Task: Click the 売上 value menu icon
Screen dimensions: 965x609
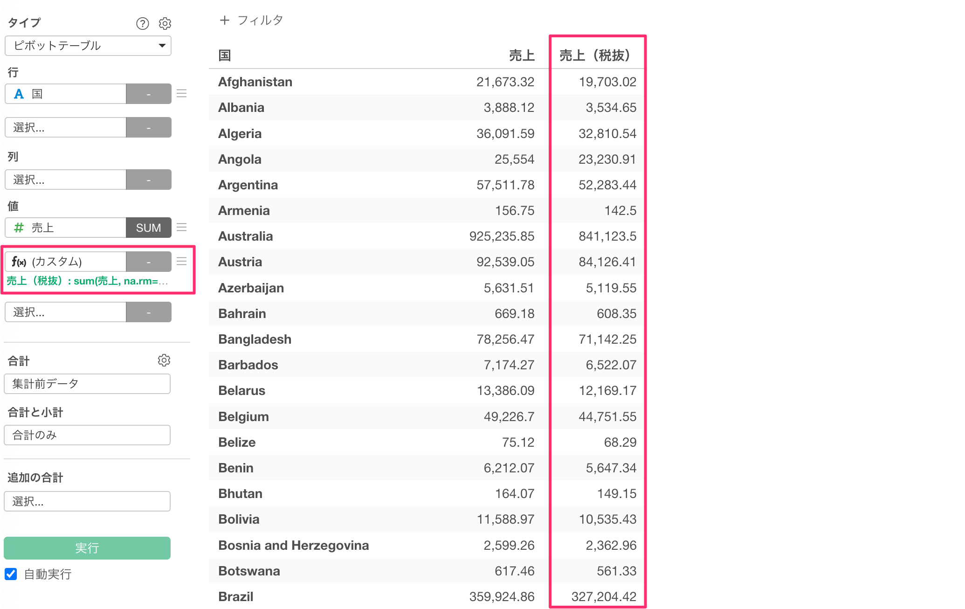Action: pyautogui.click(x=182, y=228)
